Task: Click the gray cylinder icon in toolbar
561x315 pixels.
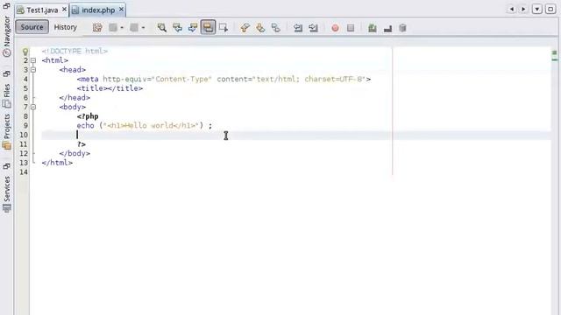Action: [403, 28]
